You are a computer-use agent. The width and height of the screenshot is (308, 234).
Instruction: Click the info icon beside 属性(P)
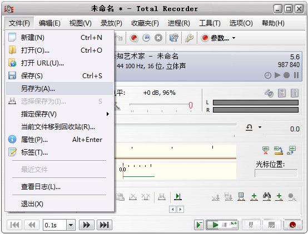[x=12, y=139]
